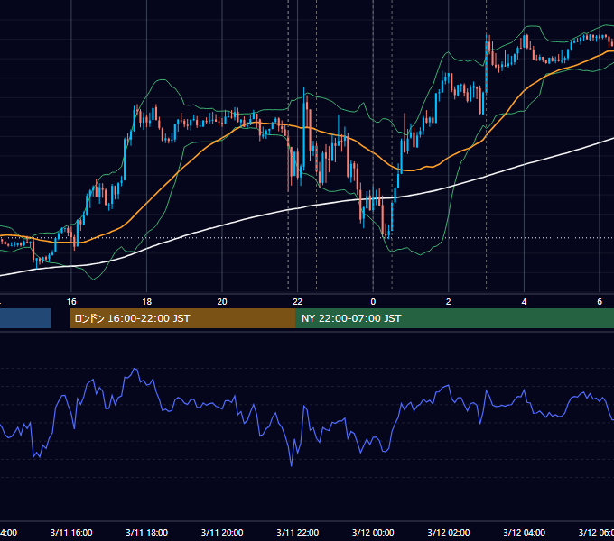Click the '18' hour label on chart axis
This screenshot has height=541, width=614.
[147, 301]
